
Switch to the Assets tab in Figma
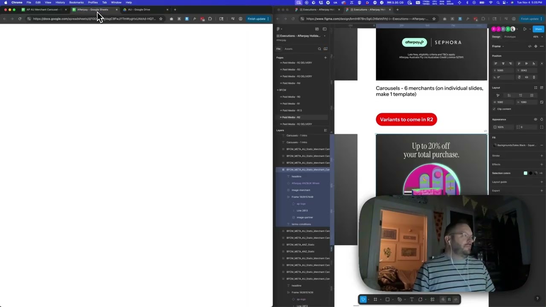(x=289, y=49)
